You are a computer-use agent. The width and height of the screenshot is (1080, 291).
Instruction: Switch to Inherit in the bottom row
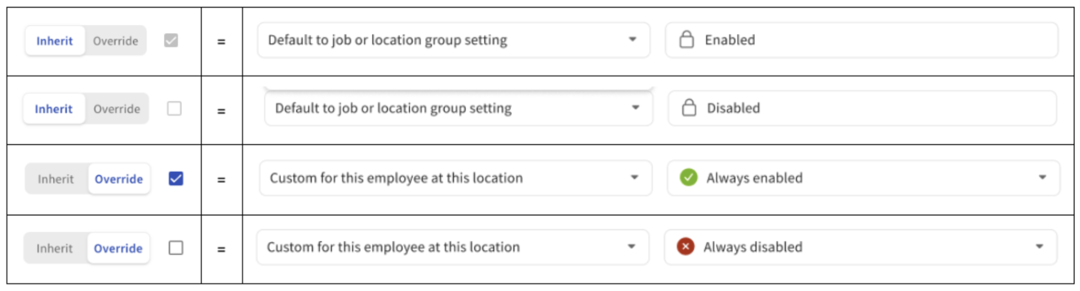point(54,249)
